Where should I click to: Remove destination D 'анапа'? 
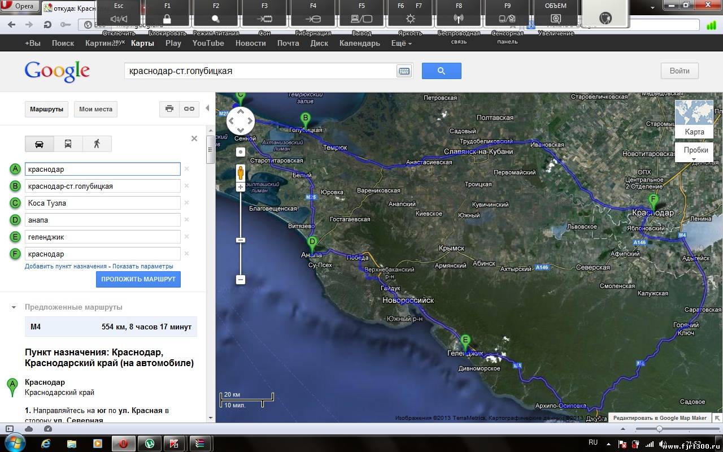[187, 220]
